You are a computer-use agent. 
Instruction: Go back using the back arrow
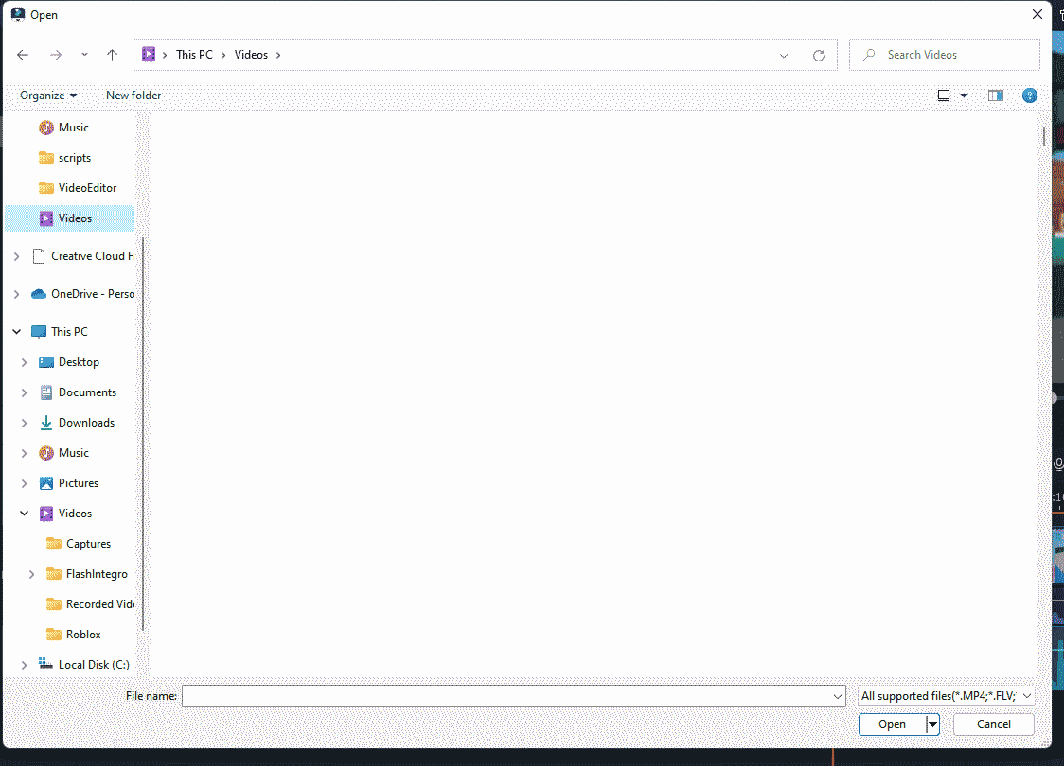(23, 55)
